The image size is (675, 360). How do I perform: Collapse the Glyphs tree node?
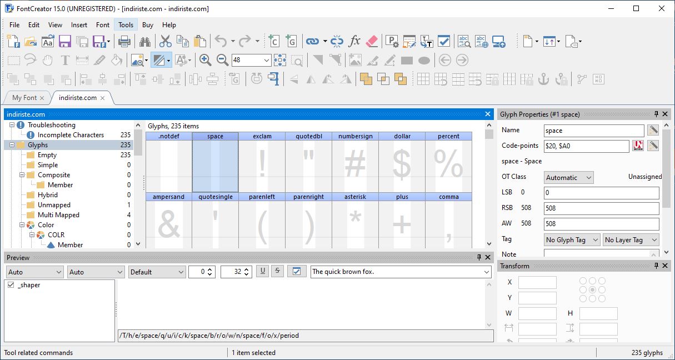[11, 145]
